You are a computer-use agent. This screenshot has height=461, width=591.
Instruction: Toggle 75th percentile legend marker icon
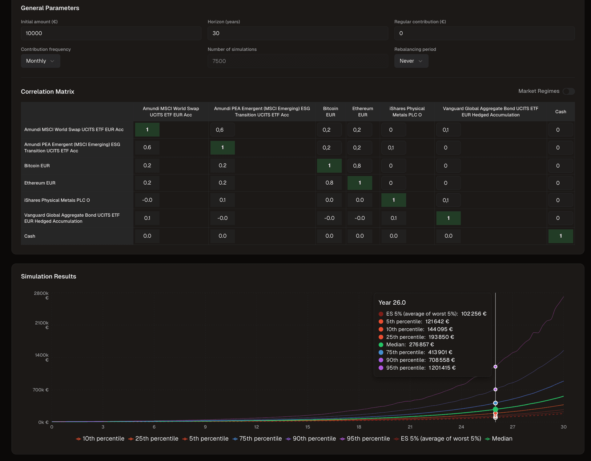tap(235, 439)
